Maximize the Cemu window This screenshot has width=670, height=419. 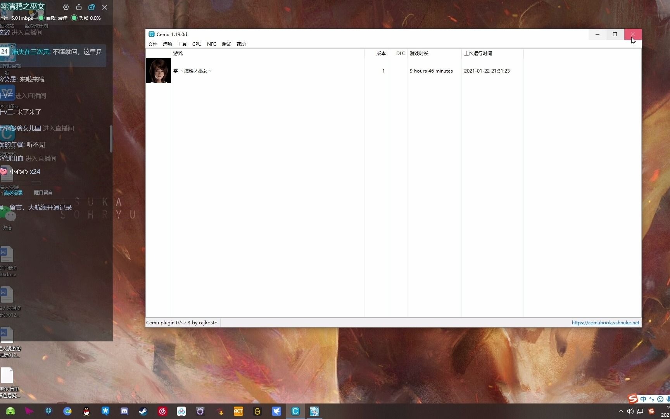pos(615,34)
